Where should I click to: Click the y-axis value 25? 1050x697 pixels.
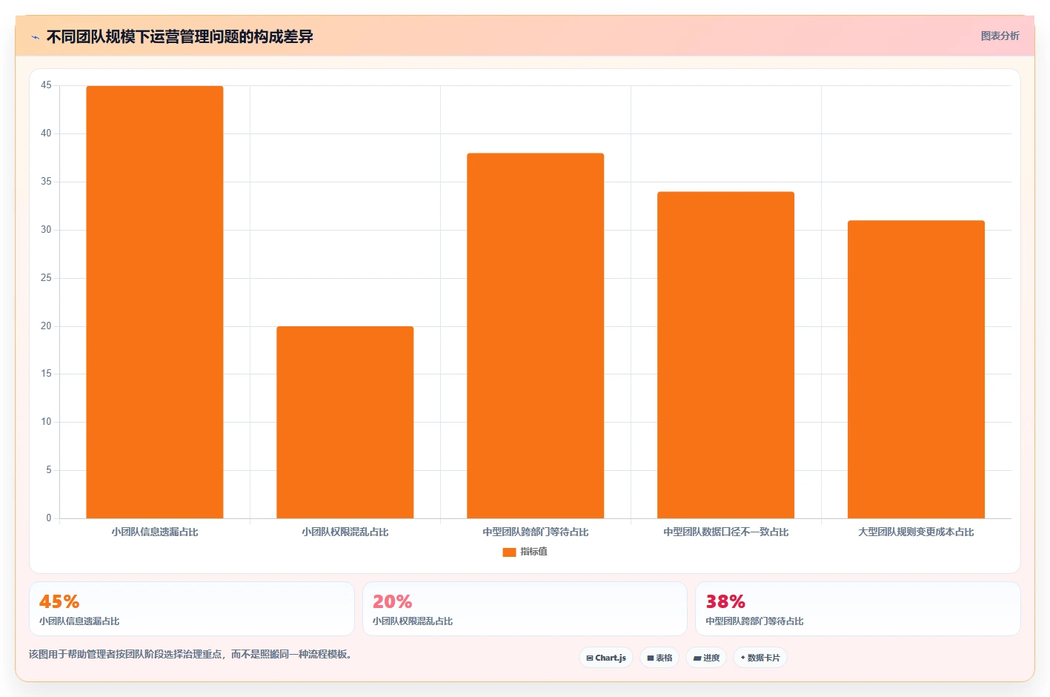[46, 278]
